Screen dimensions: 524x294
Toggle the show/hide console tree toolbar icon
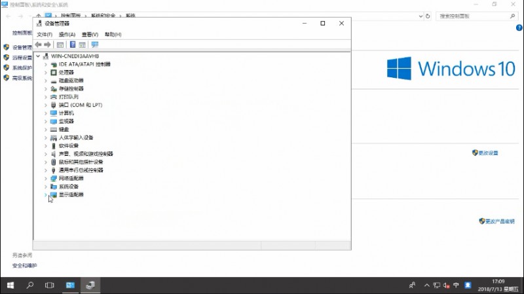pyautogui.click(x=60, y=45)
